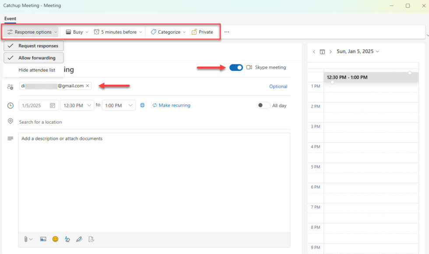The image size is (429, 254).
Task: Enable the All day toggle
Action: point(264,105)
